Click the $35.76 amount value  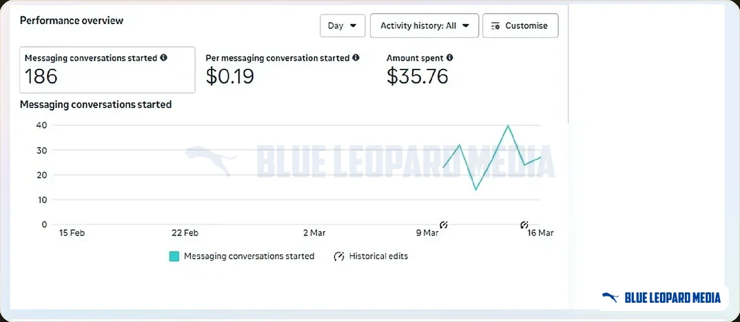(x=417, y=76)
